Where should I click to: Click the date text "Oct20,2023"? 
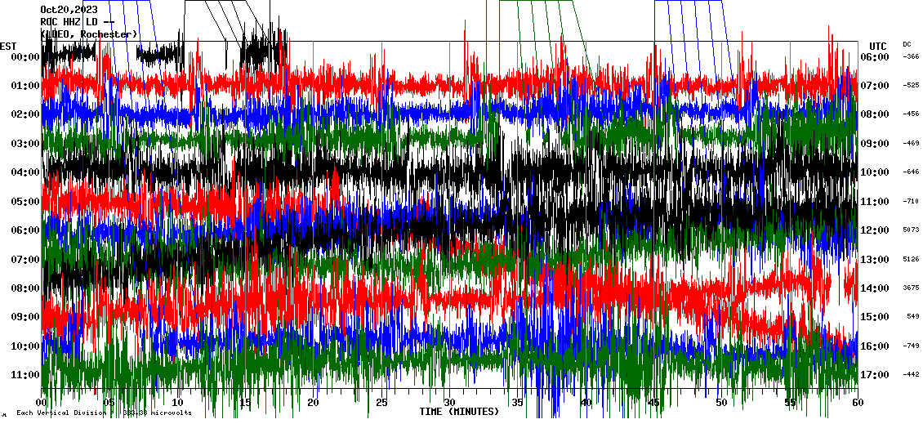point(69,10)
